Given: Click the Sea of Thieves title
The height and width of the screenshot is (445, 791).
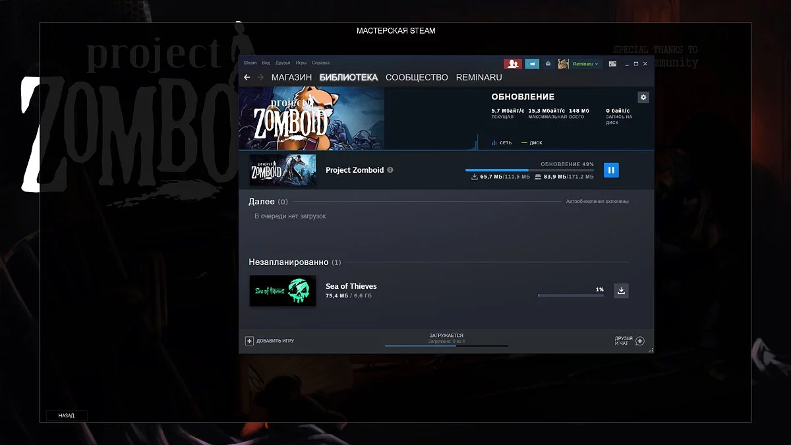Looking at the screenshot, I should coord(351,286).
